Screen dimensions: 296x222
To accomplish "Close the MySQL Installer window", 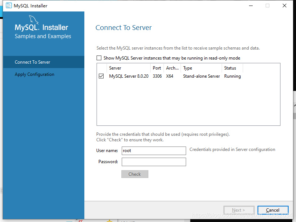I will (x=285, y=6).
